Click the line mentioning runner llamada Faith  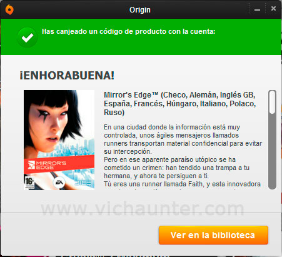click(183, 184)
